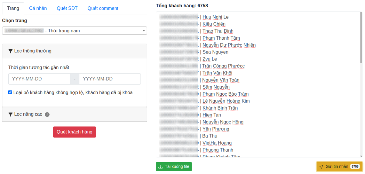Open the Chọn trang page dropdown

tap(75, 31)
